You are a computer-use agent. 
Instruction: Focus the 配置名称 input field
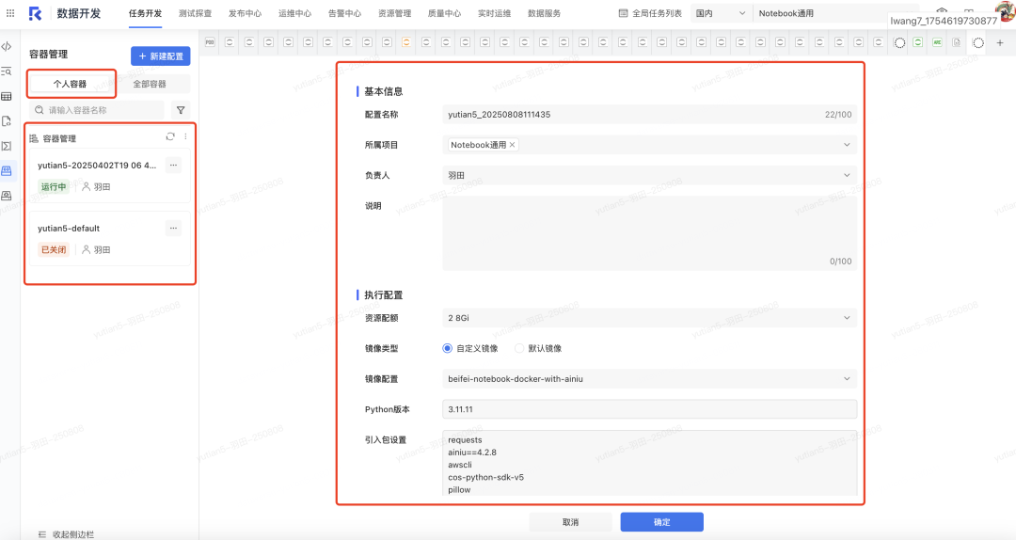click(649, 114)
